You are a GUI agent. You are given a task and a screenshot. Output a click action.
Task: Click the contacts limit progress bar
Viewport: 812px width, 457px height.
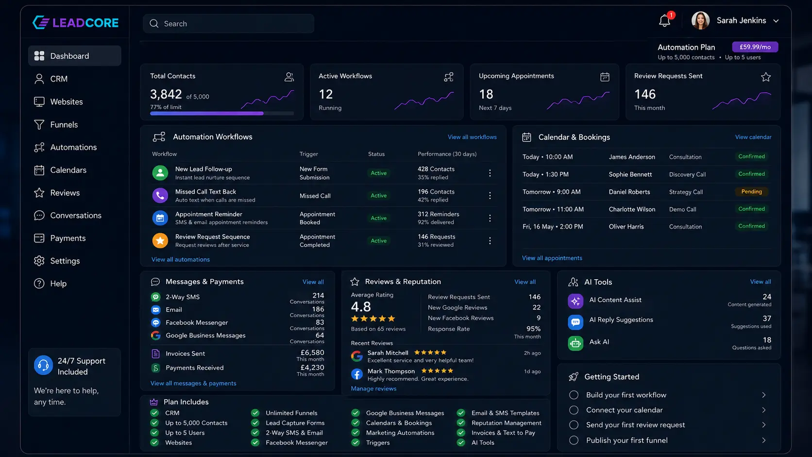222,113
